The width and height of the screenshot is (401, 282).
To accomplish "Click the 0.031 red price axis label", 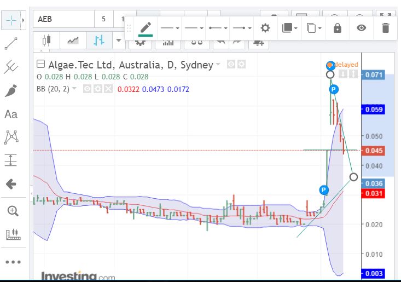I will pyautogui.click(x=374, y=193).
